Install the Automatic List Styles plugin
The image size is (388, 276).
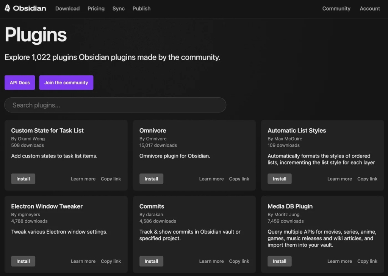click(x=279, y=179)
